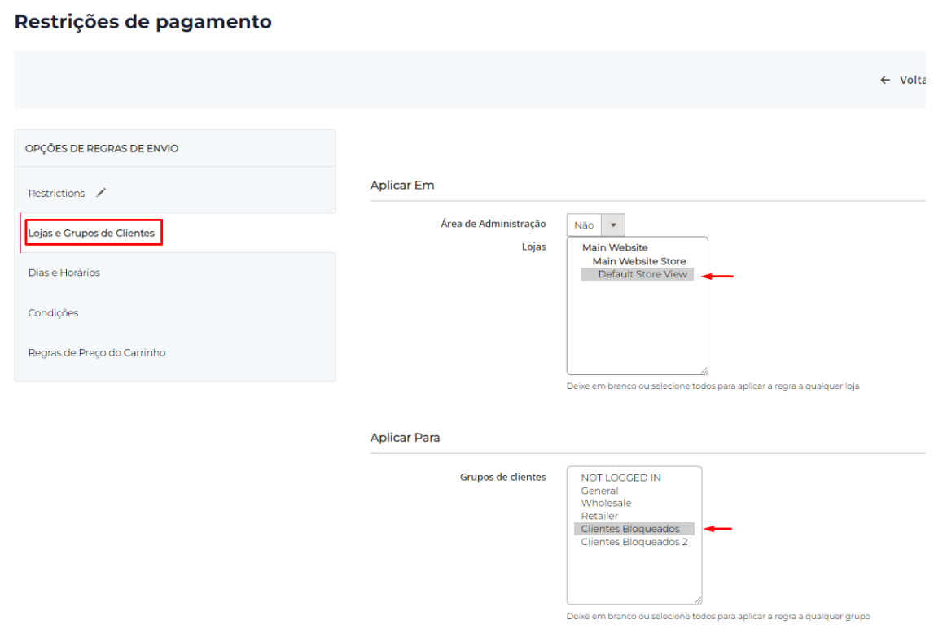Click the Não value in admin area select
This screenshot has height=633, width=934.
point(584,225)
